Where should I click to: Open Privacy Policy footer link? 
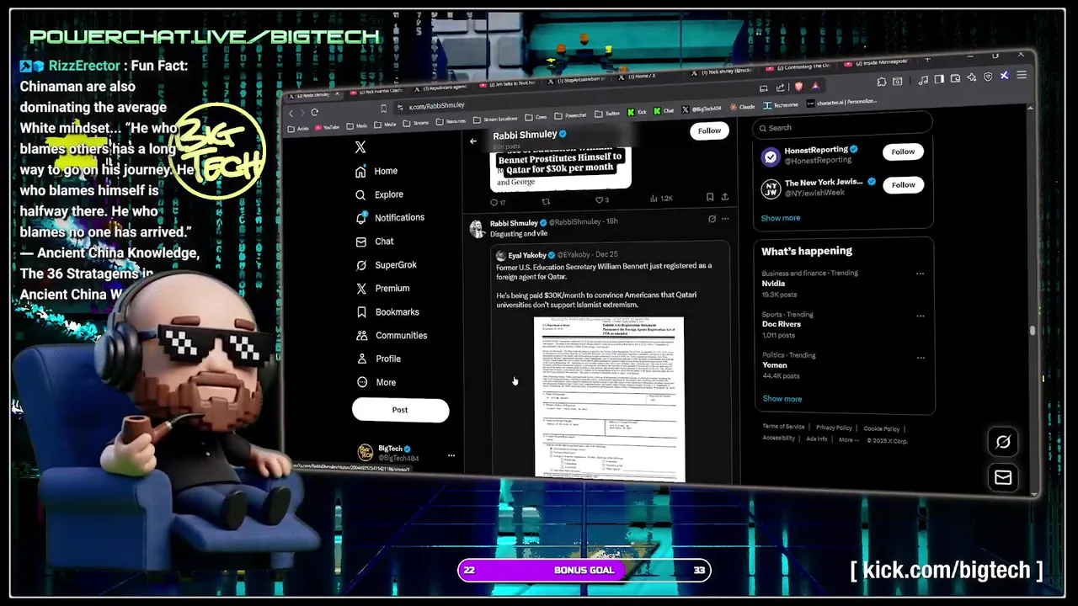point(834,428)
